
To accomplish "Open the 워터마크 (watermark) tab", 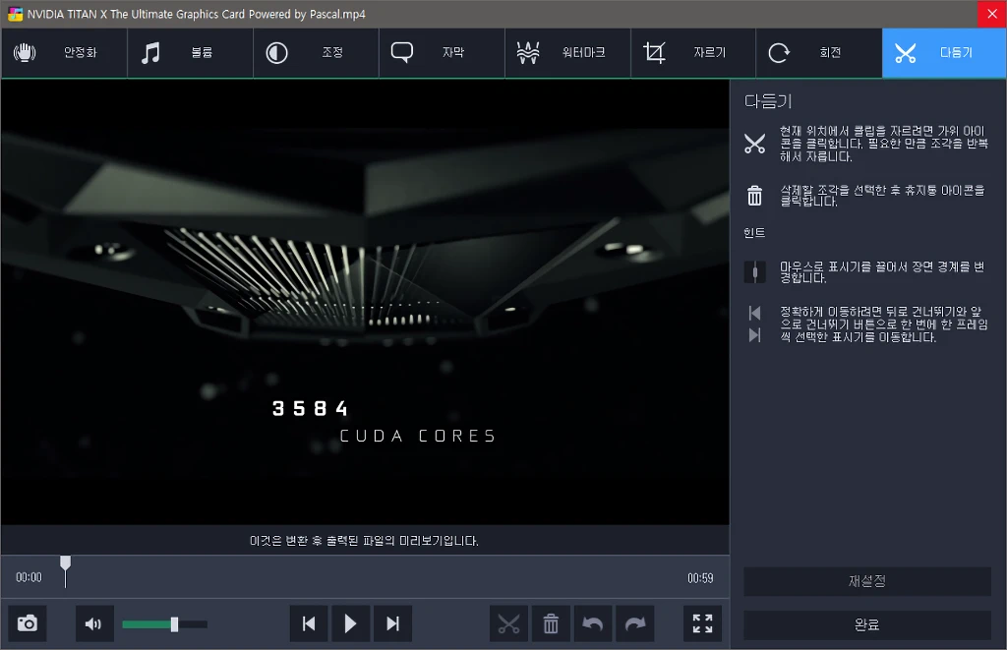I will (567, 53).
